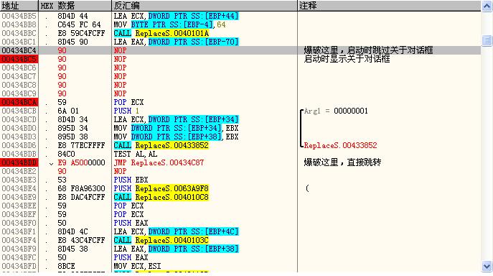Screen dimensions: 493x276
Task: Select address 00434BF1 row
Action: point(19,231)
